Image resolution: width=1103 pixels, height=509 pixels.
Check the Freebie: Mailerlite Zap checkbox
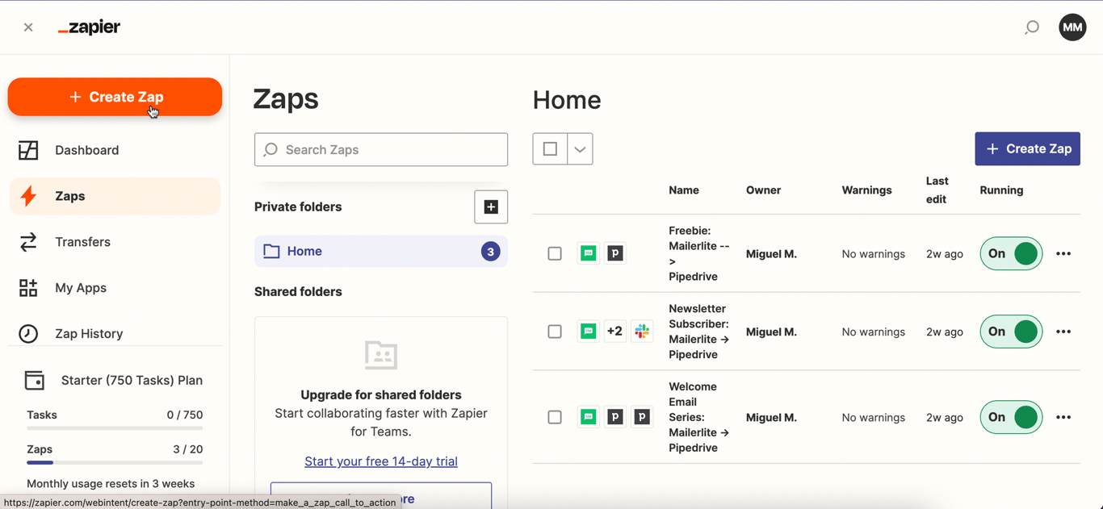(555, 253)
